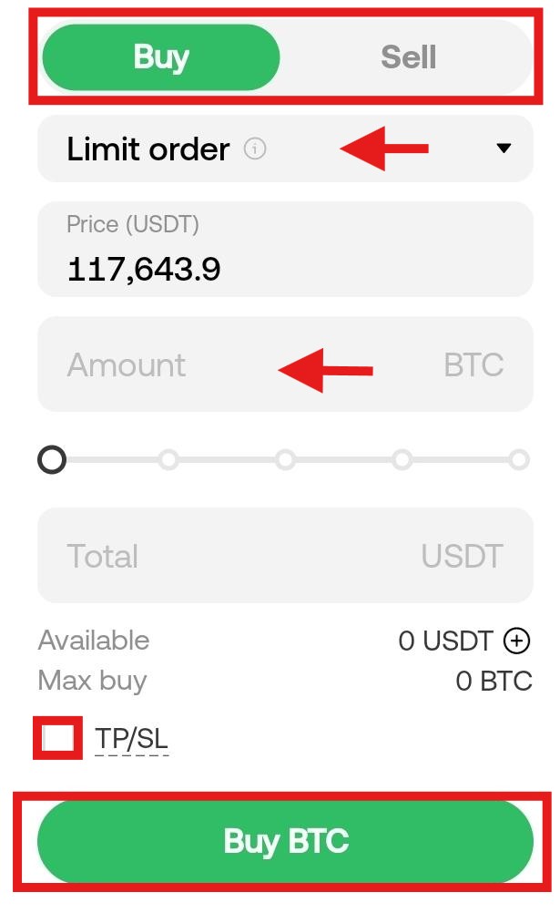
Task: Click the info icon beside Limit order
Action: click(257, 150)
